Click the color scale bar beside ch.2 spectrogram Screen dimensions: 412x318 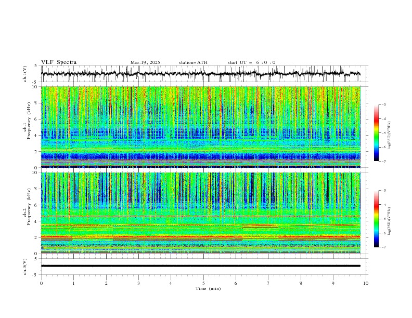click(377, 219)
